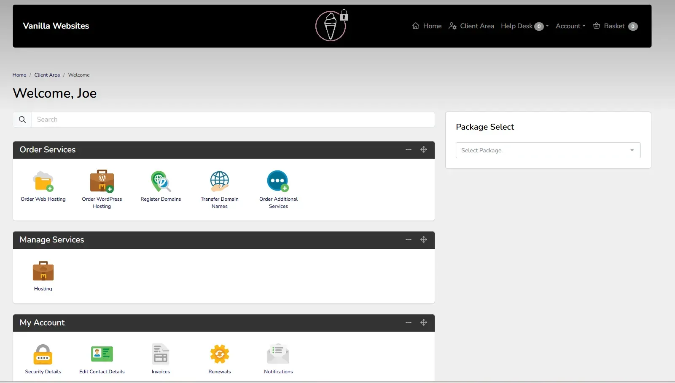Collapse the Manage Services panel
Viewport: 675px width, 383px height.
(x=408, y=239)
